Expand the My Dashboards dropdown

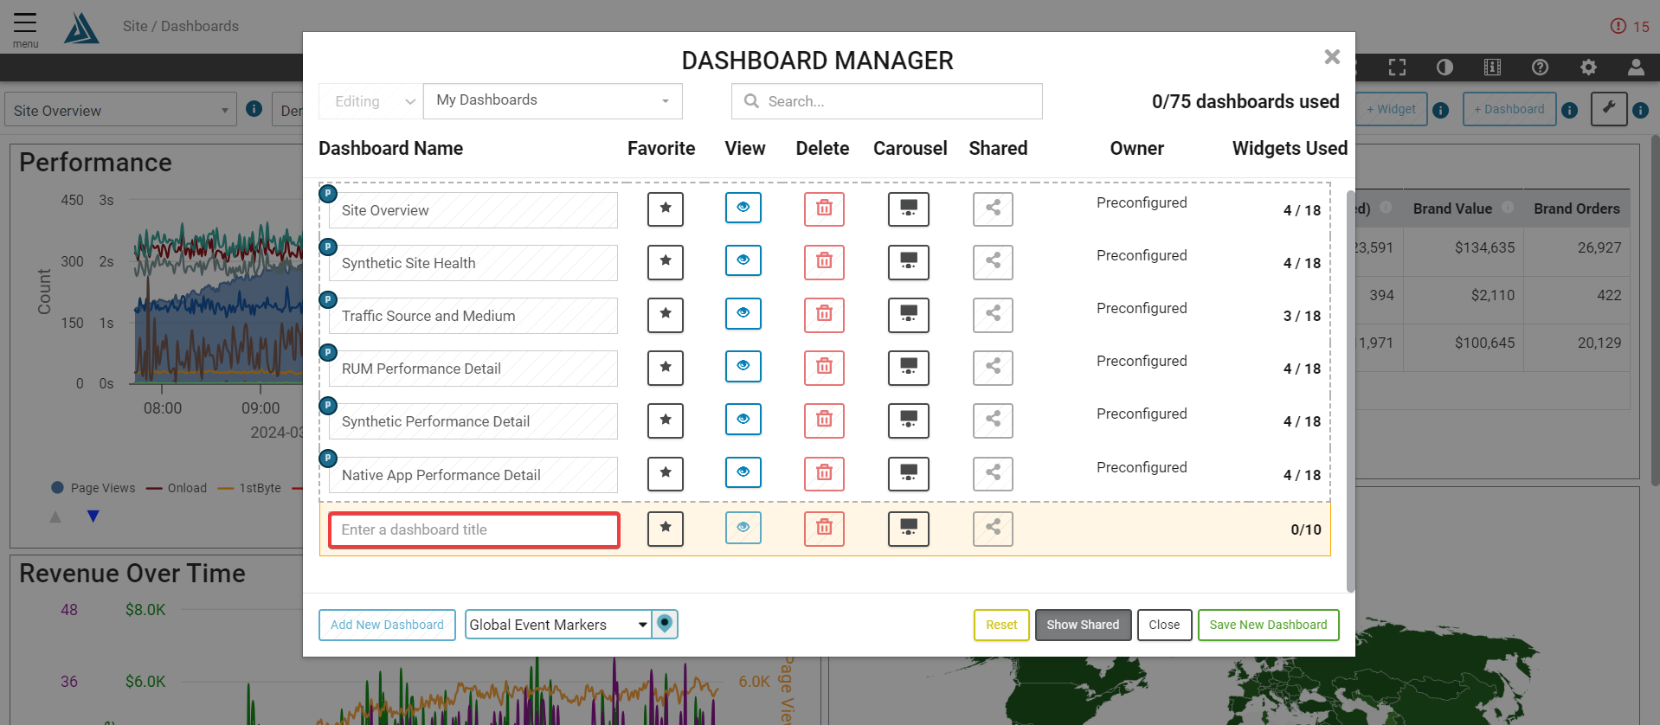[553, 101]
